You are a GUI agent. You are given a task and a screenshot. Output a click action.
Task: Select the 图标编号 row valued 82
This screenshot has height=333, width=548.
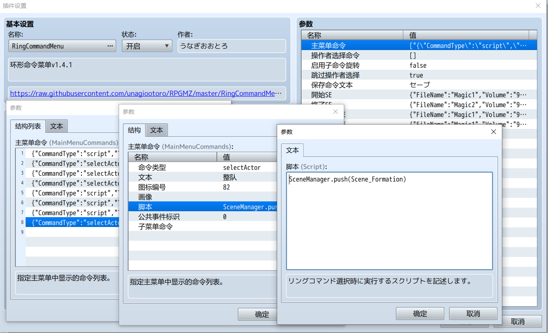[x=203, y=187]
